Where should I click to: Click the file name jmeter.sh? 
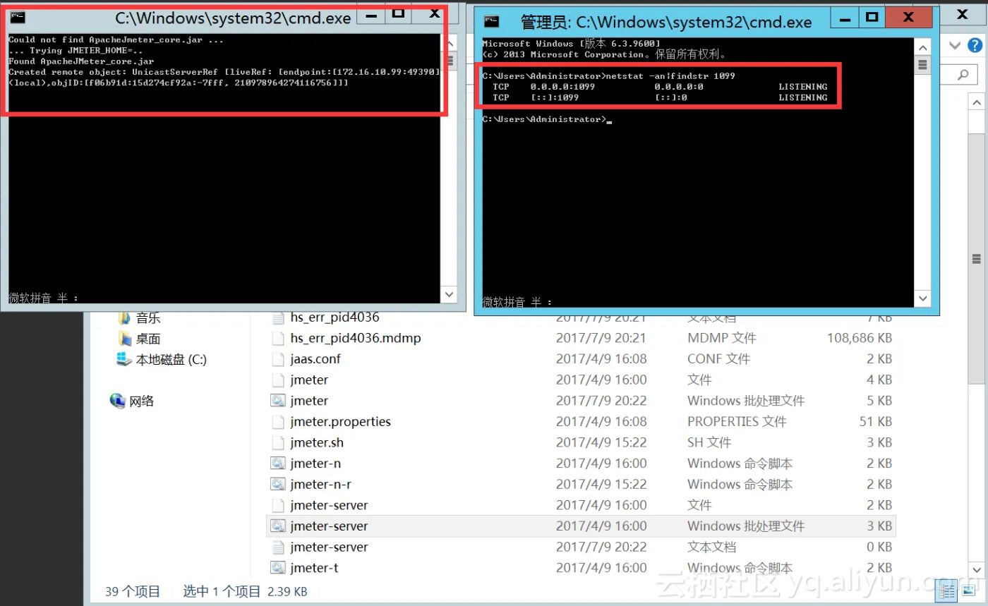pyautogui.click(x=317, y=443)
